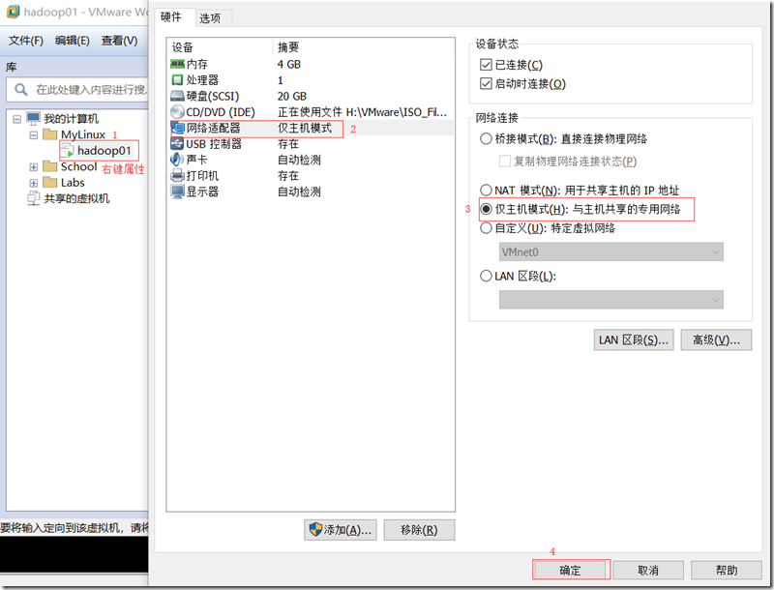Click the printer (打印机) icon
Image resolution: width=774 pixels, height=590 pixels.
(177, 176)
